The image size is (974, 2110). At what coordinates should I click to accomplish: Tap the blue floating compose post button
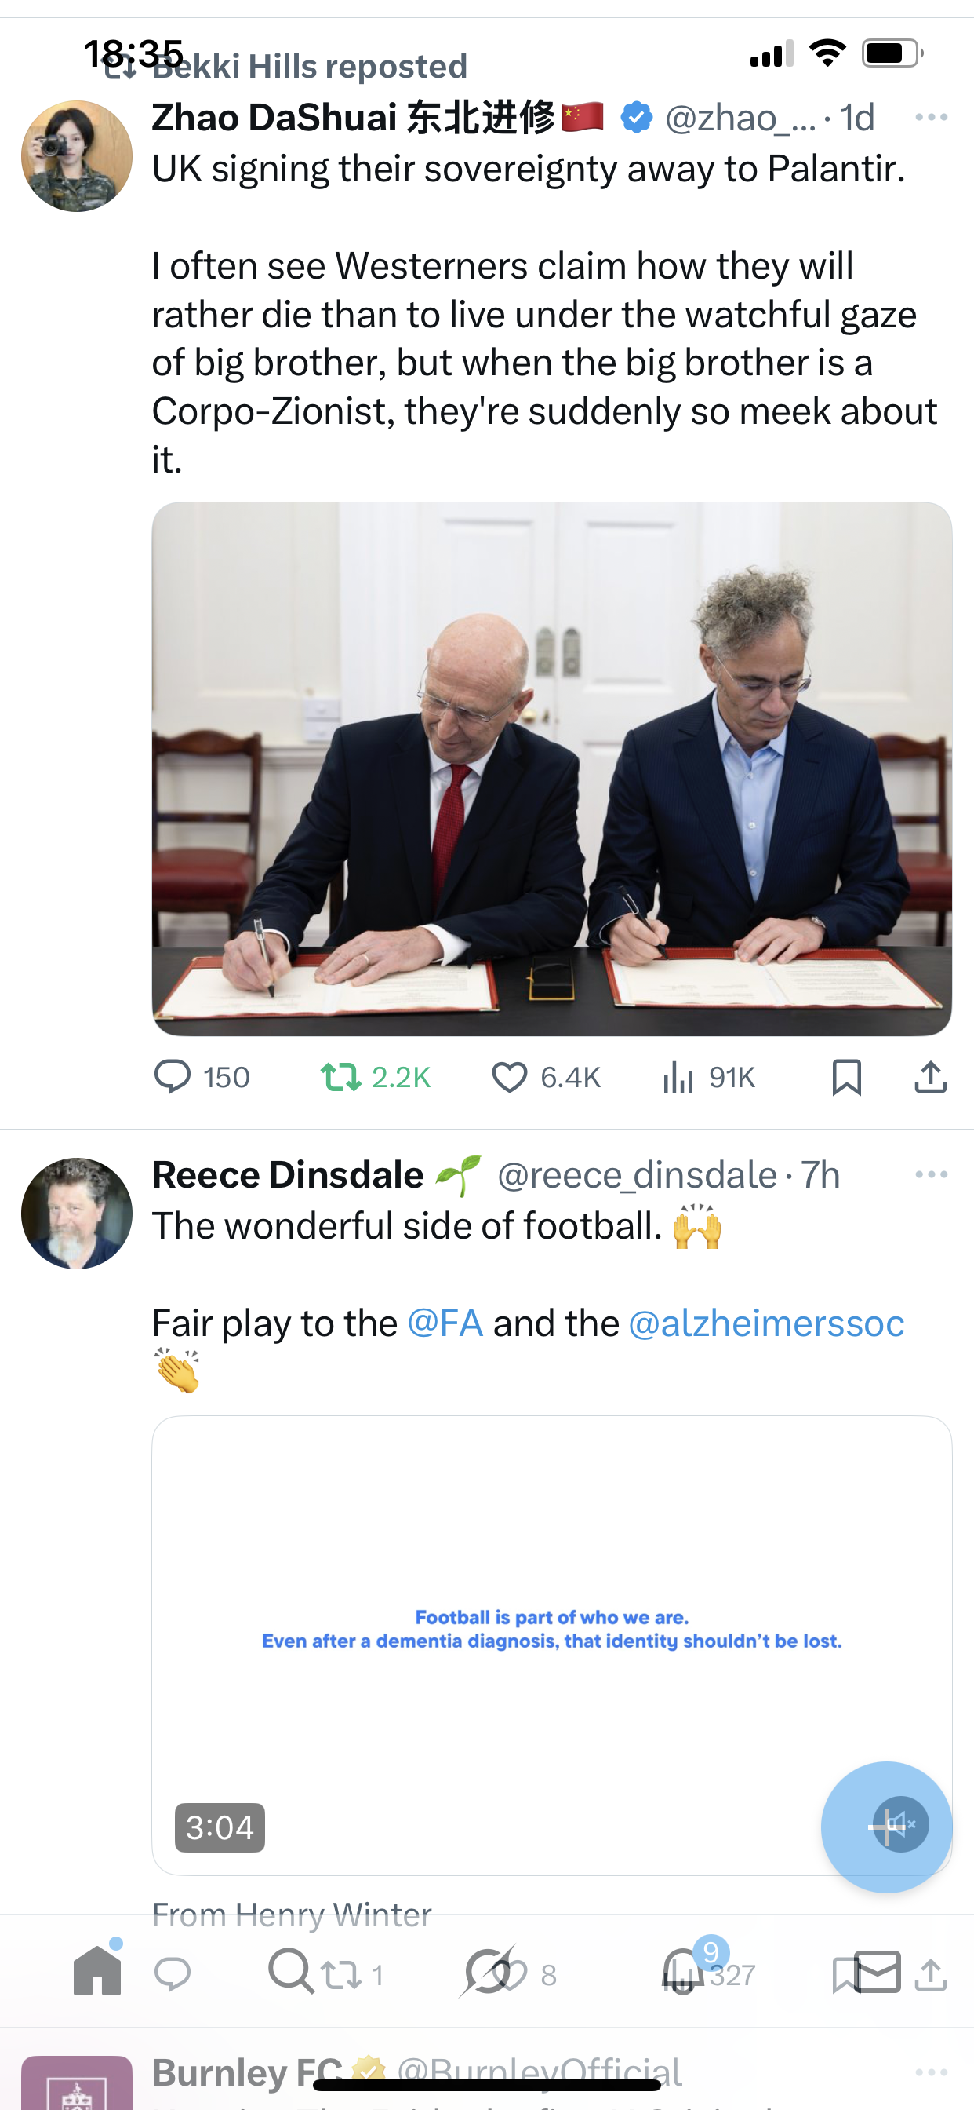pos(885,1826)
